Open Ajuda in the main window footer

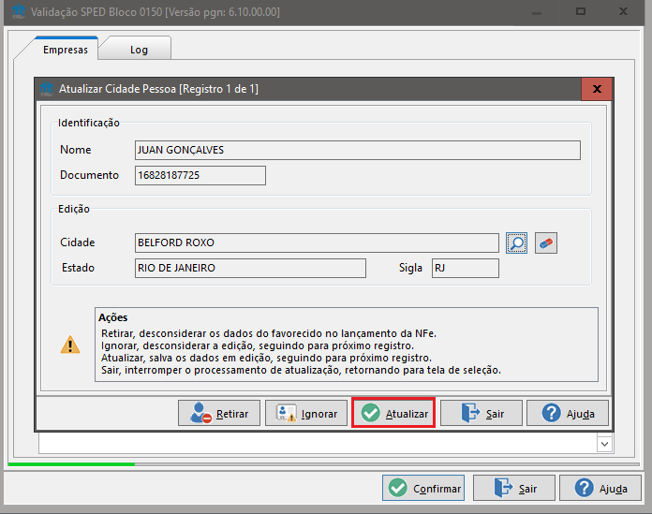click(600, 488)
